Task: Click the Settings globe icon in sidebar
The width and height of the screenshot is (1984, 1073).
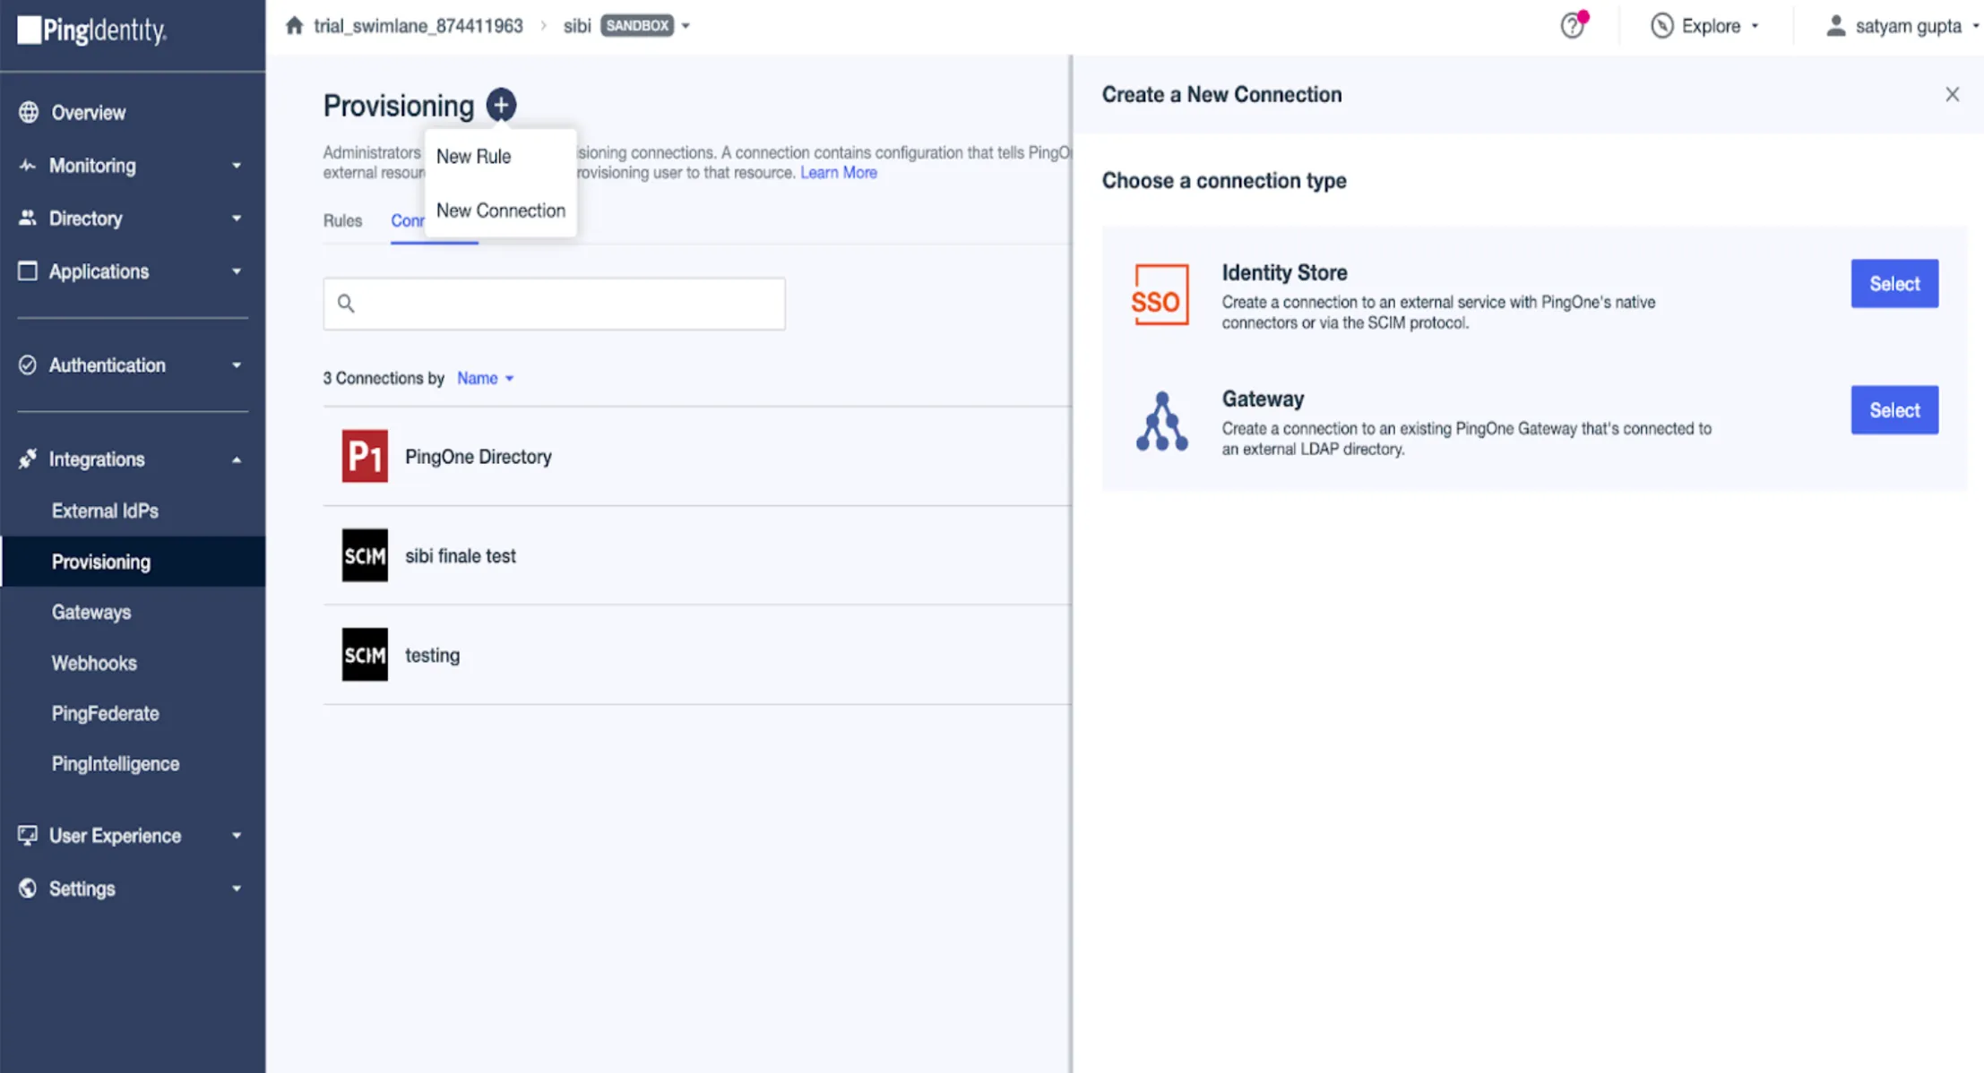Action: point(28,888)
